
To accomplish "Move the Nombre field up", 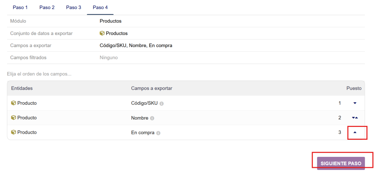I will coord(356,118).
